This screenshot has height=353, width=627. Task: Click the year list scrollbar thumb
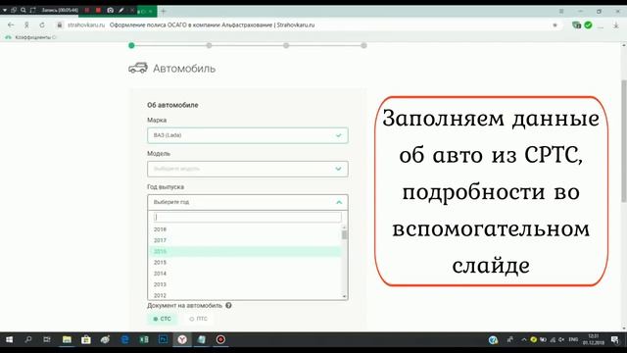[x=344, y=235]
